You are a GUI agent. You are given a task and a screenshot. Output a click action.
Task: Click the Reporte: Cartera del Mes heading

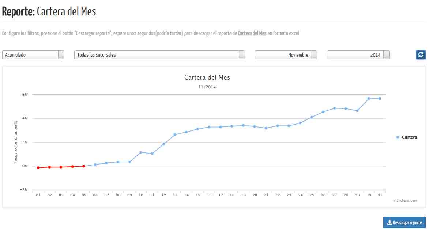pos(49,11)
